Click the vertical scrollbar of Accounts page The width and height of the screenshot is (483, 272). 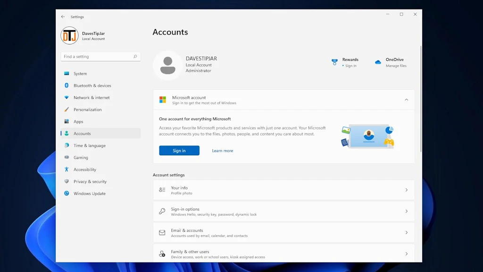[421, 99]
